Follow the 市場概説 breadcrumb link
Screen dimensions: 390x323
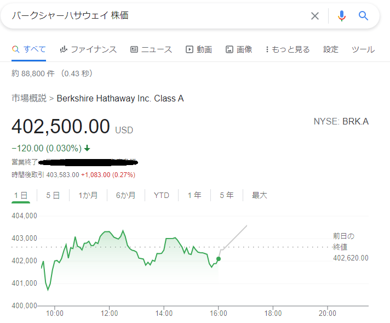[29, 98]
